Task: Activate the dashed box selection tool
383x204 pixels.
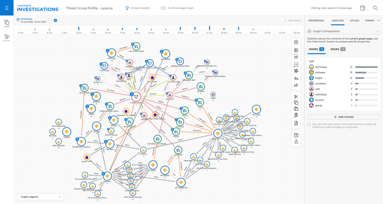Action: click(296, 65)
